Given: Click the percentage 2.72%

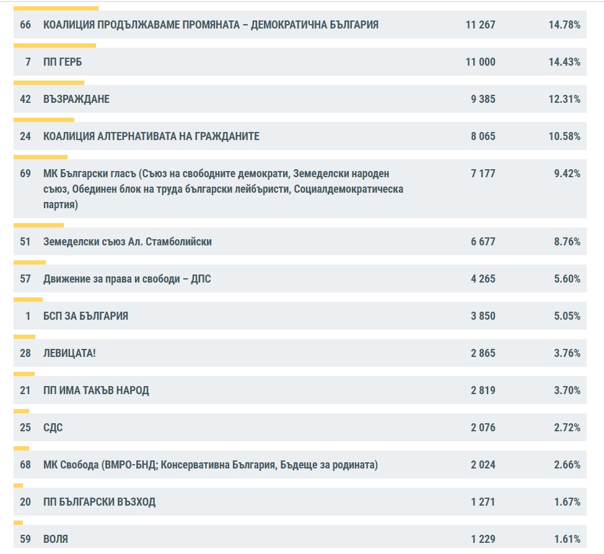Looking at the screenshot, I should [567, 428].
